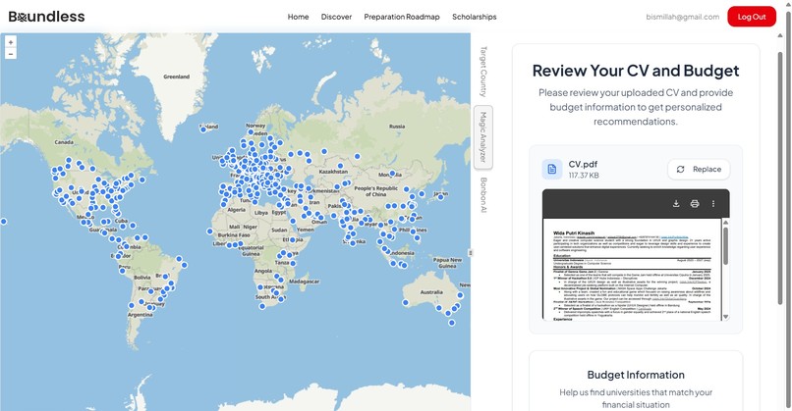
Task: Open the Scholarships page
Action: tap(475, 17)
